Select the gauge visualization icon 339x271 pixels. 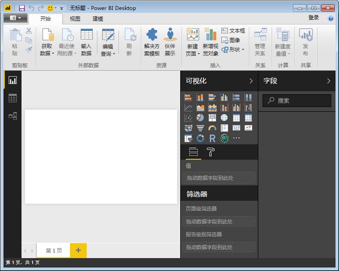click(x=212, y=128)
